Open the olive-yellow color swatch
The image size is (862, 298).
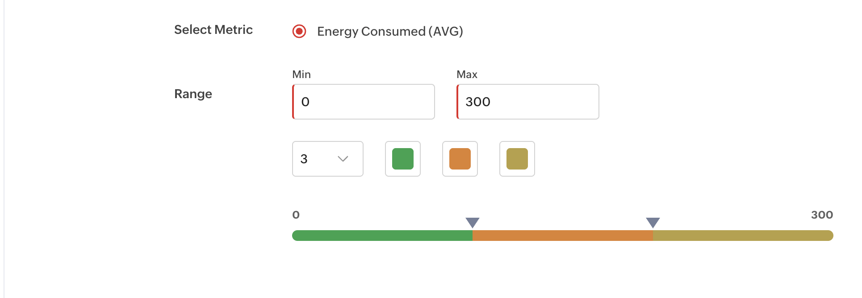point(517,159)
